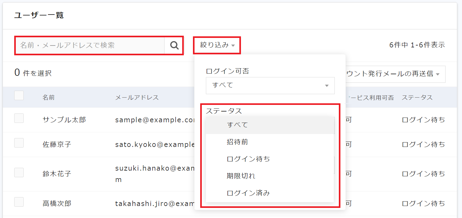Click ログイン待ち status in 鈴木花子 row
462x218 pixels.
[423, 174]
